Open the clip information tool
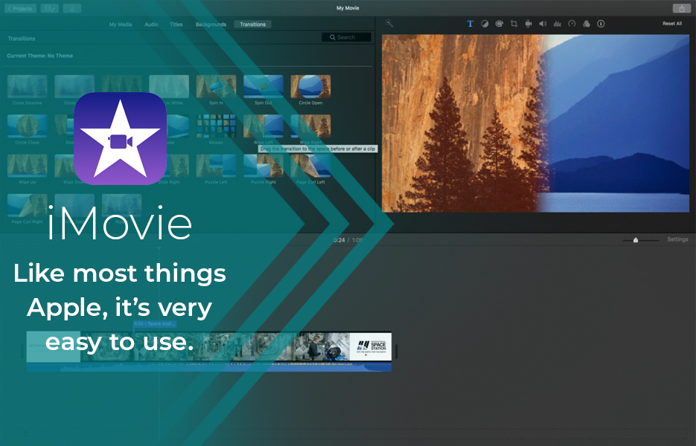Viewport: 696px width, 446px height. (x=601, y=24)
